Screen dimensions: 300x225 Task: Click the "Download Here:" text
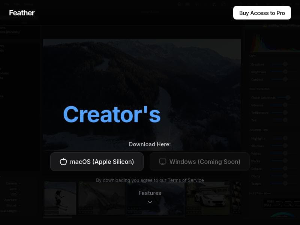[150, 144]
